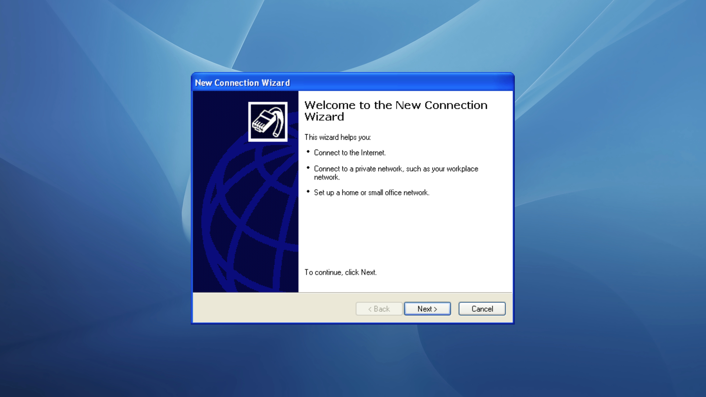Click 'Connect to the Internet' bullet text
This screenshot has width=706, height=397.
point(349,153)
